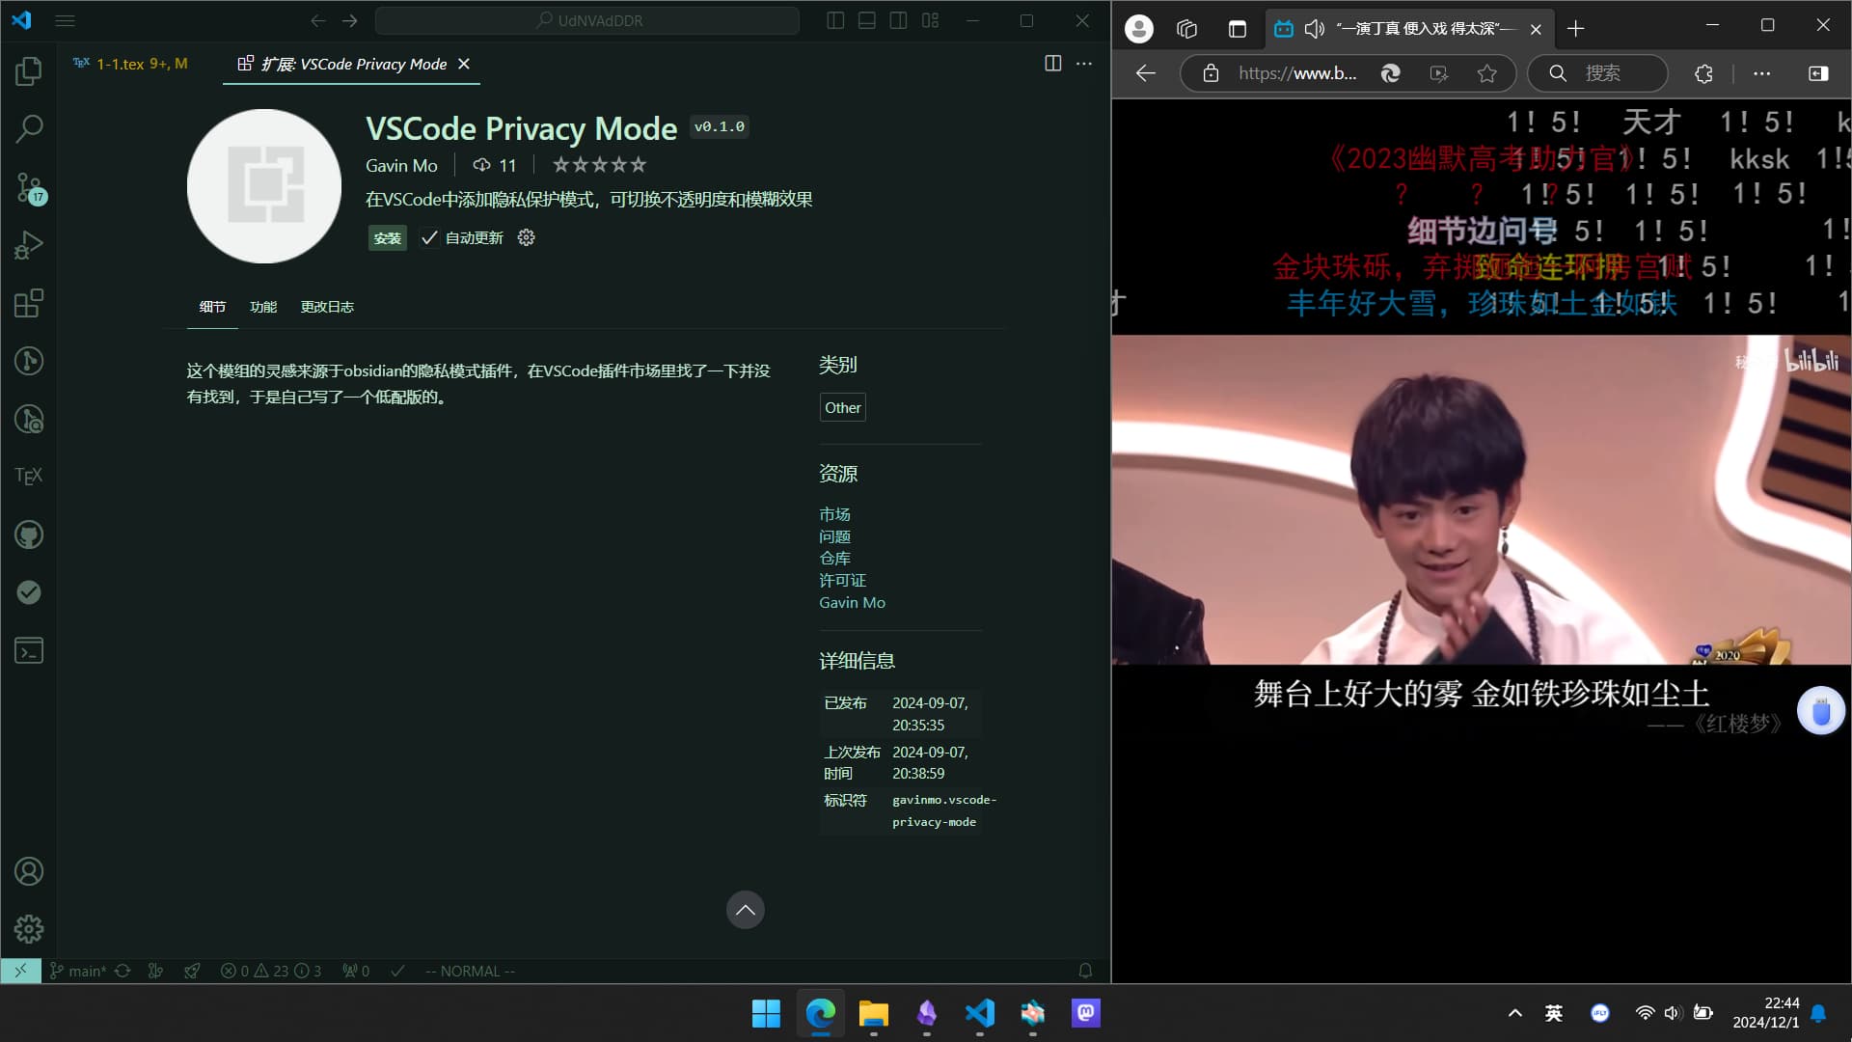Open a new browser tab

click(1575, 29)
